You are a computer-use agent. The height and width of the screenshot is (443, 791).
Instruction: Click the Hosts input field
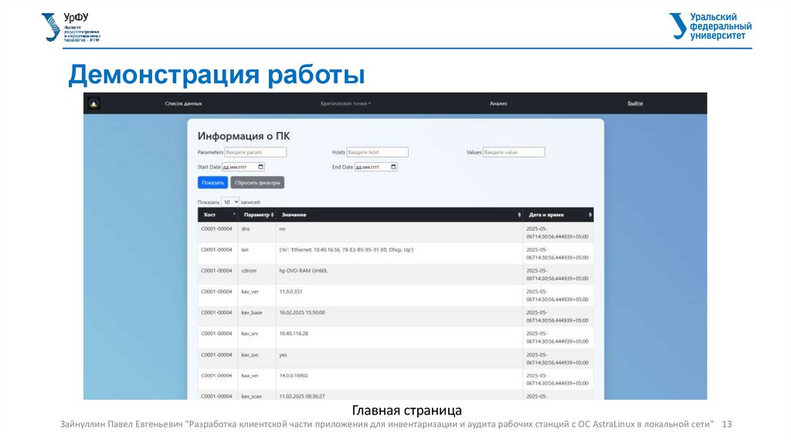tap(377, 152)
